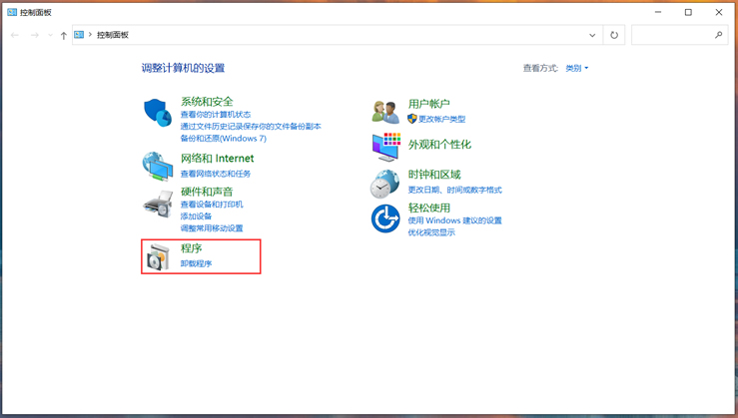This screenshot has height=418, width=738.
Task: Go forward with the forward arrow
Action: tap(34, 35)
